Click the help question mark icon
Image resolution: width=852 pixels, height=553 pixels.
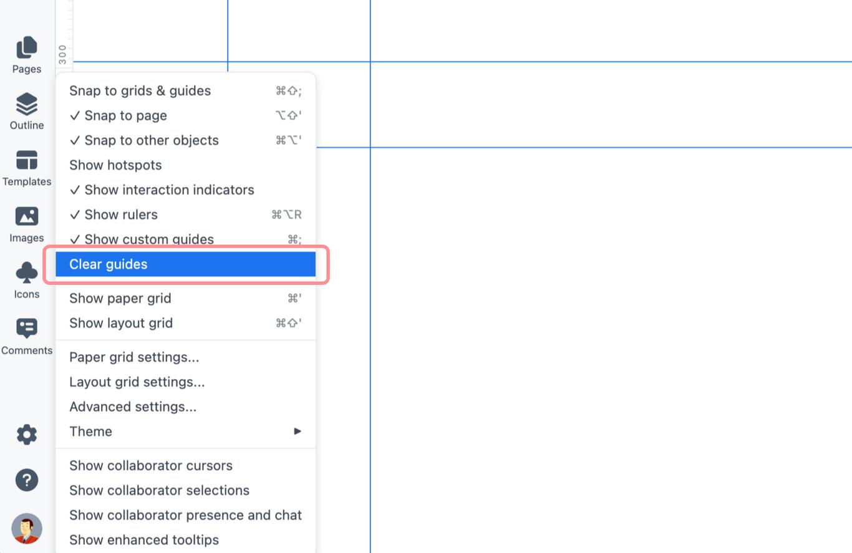tap(26, 480)
